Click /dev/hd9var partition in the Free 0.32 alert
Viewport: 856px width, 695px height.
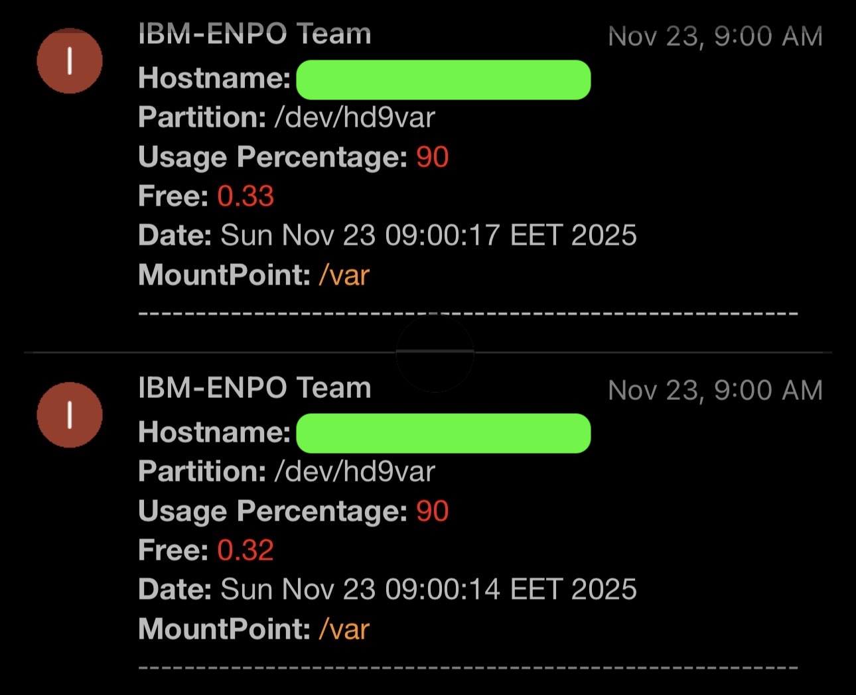[355, 472]
